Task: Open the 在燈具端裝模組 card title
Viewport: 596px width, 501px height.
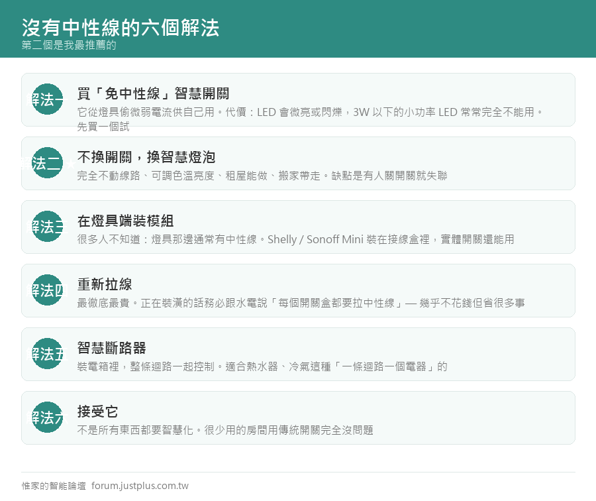Action: coord(125,221)
